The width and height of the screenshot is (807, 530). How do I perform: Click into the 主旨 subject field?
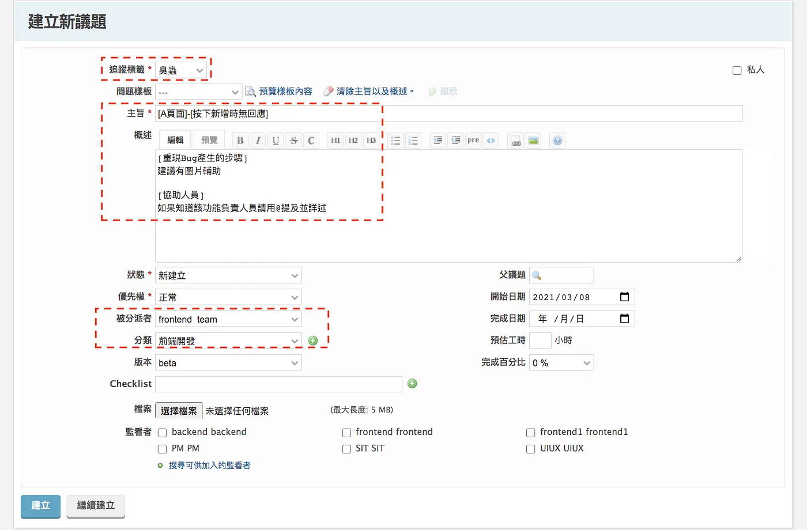pos(448,113)
